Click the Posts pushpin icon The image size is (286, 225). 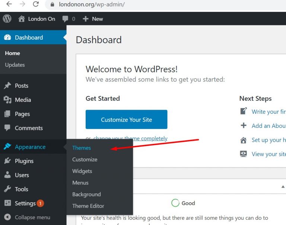pos(7,86)
